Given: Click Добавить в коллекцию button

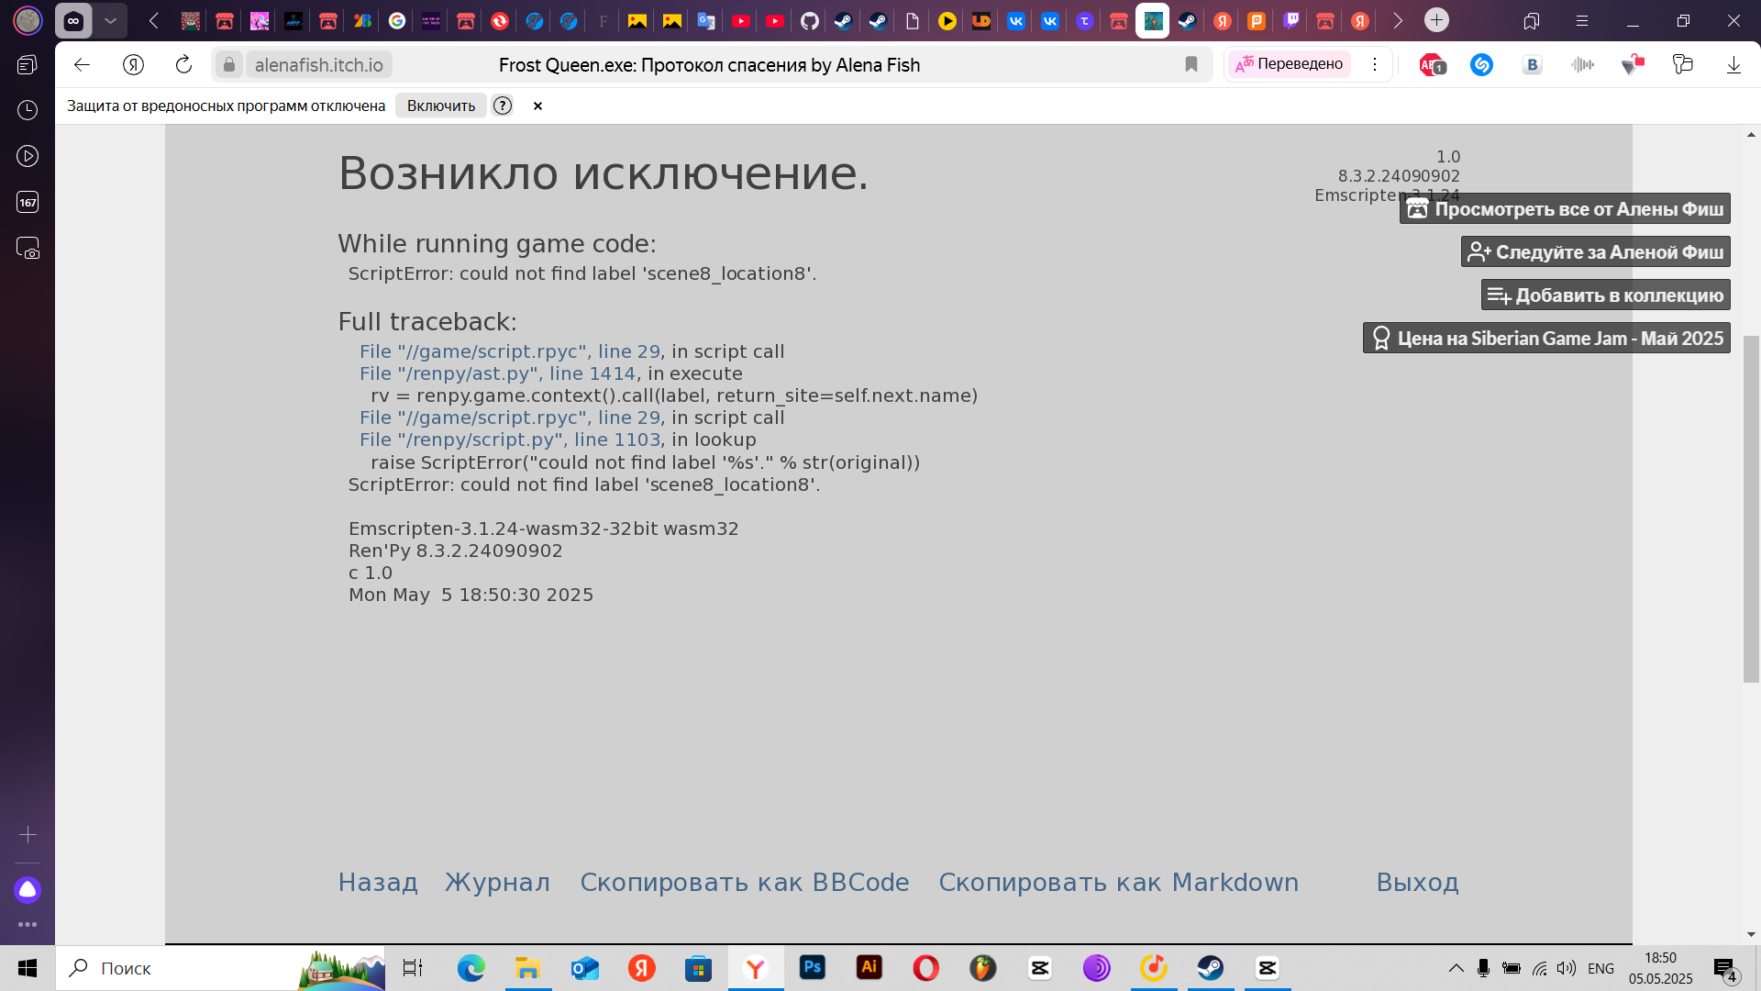Looking at the screenshot, I should click(1605, 295).
